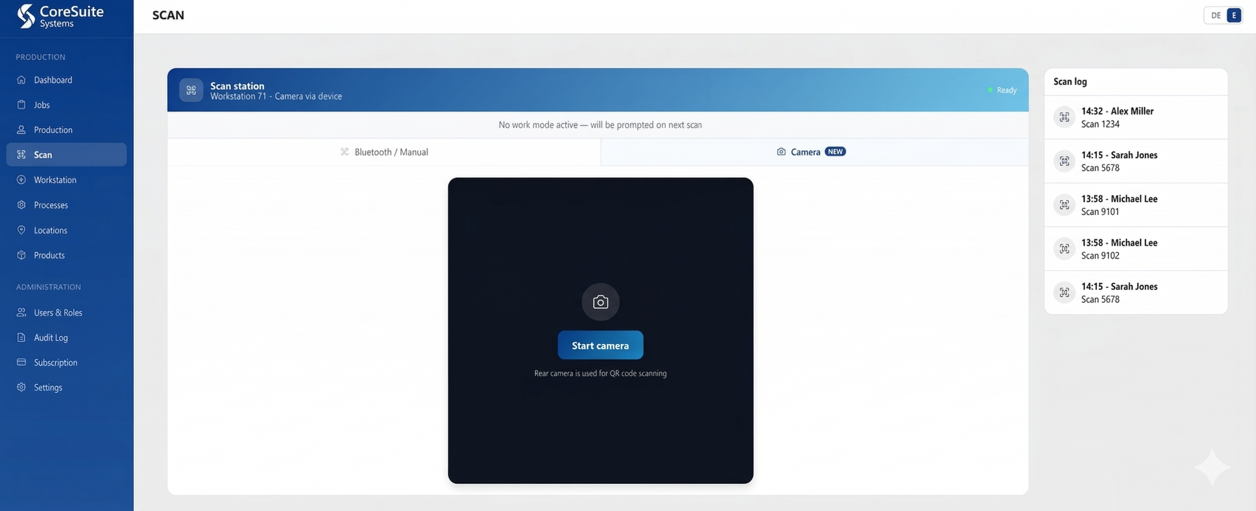Click the CoreSuite Systems logo
Screen dimensions: 1256x511
coord(60,16)
